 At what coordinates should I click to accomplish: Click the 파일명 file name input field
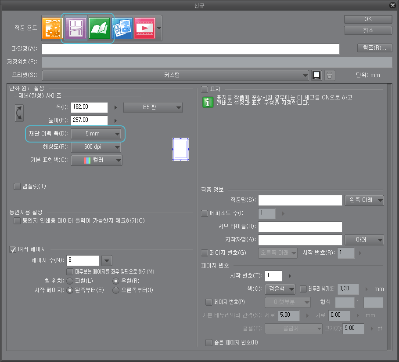point(191,49)
